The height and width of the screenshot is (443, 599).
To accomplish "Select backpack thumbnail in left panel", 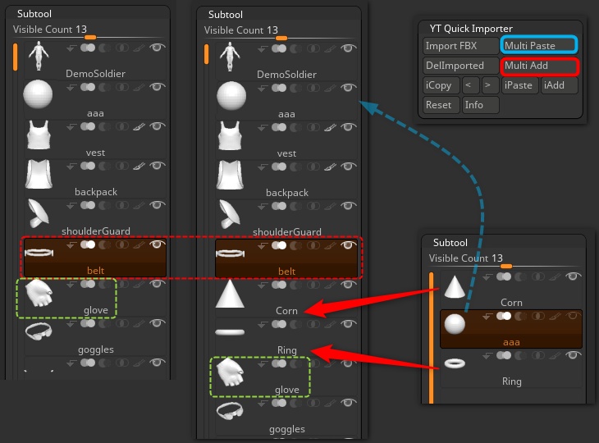I will [39, 174].
